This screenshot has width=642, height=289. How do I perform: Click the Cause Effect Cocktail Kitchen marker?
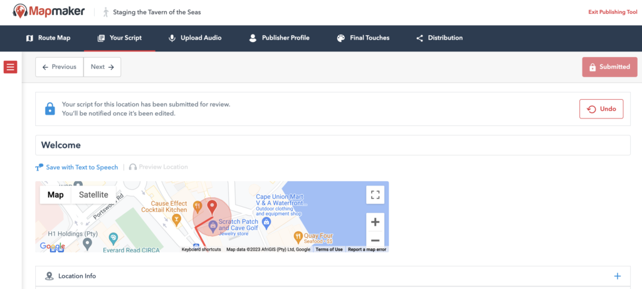point(177,219)
